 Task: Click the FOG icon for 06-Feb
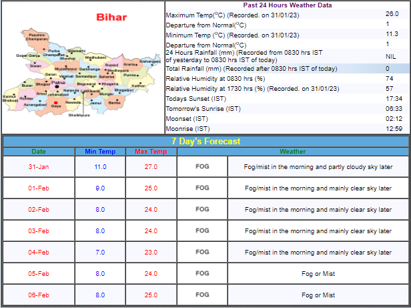[202, 295]
